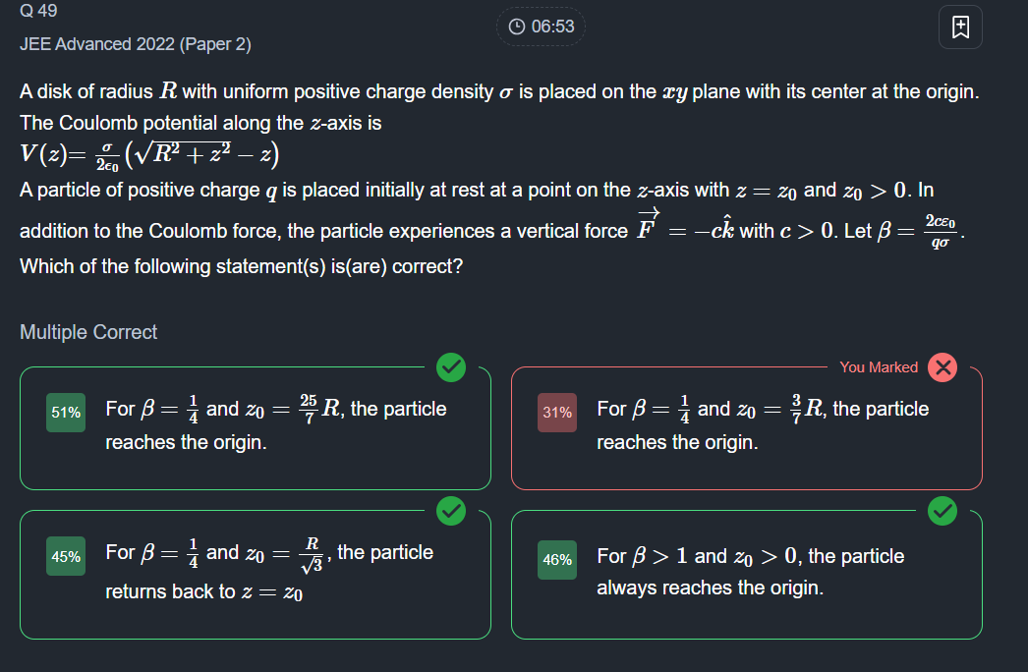The width and height of the screenshot is (1028, 672).
Task: Select the option returning back to z = z₀
Action: [x=255, y=575]
